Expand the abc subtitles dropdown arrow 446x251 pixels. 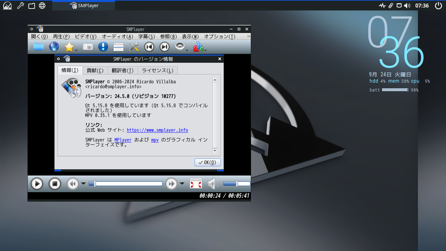point(206,50)
